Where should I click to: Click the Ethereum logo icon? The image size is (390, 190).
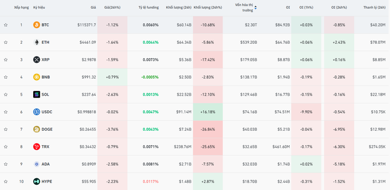pyautogui.click(x=37, y=42)
